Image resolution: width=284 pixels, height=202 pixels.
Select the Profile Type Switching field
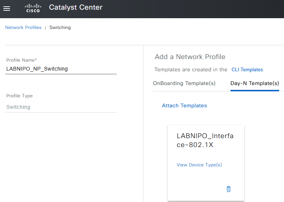pyautogui.click(x=61, y=107)
